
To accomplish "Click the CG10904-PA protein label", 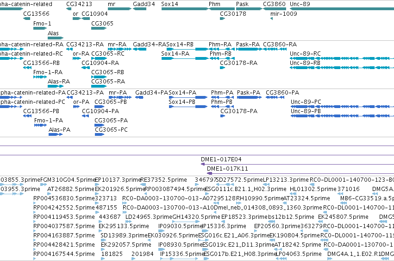I will (100, 111).
